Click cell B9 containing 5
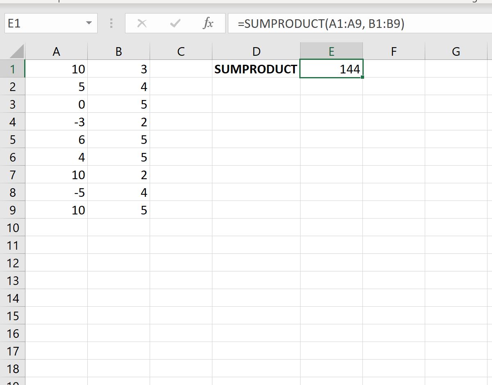The image size is (492, 385). click(x=118, y=210)
